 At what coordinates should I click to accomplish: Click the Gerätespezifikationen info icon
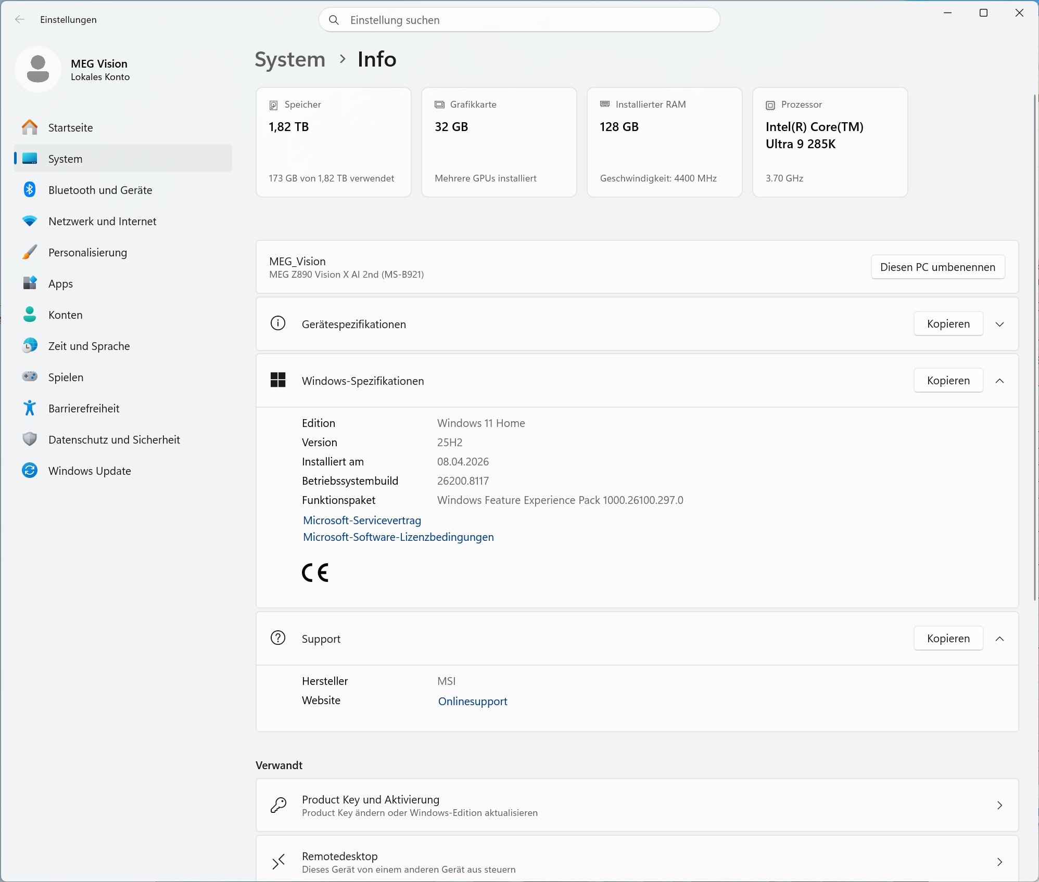[x=278, y=323]
